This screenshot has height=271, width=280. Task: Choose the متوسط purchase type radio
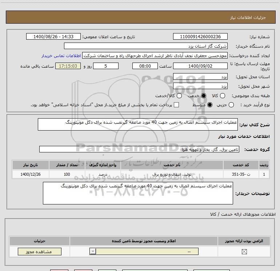(x=210, y=105)
